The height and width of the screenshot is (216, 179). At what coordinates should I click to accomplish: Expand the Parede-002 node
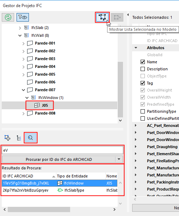click(24, 51)
